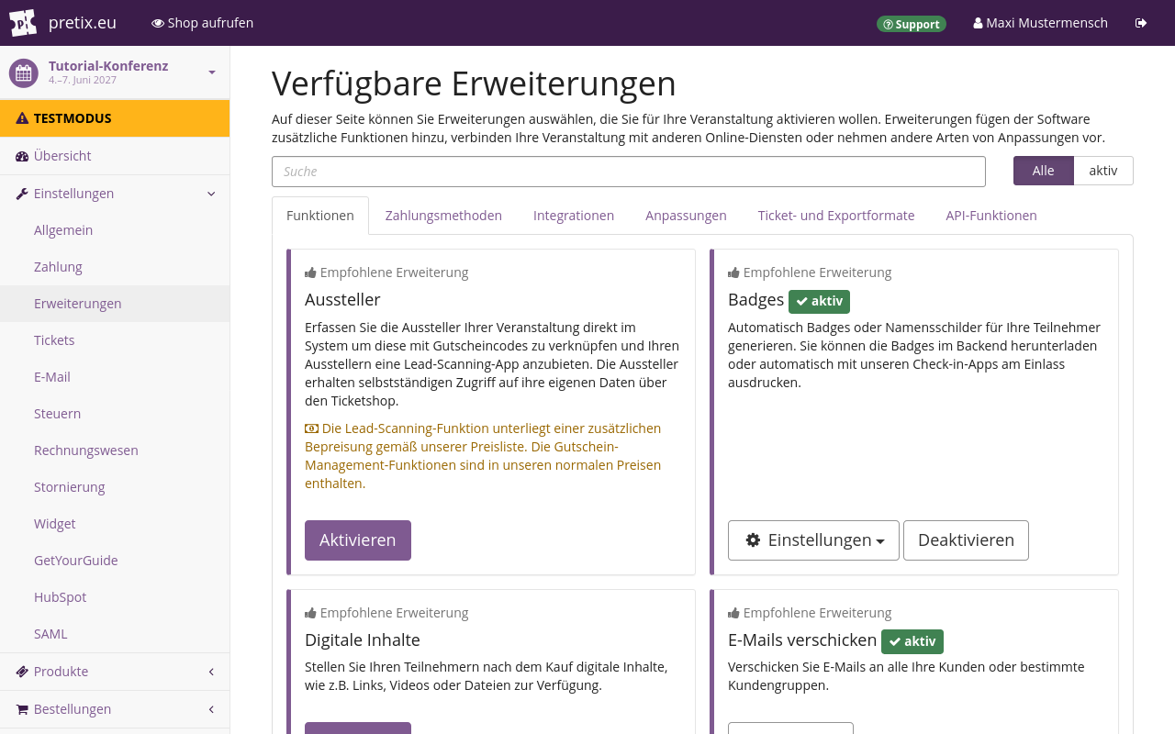Expand the Tutorial-Konferenz event dropdown arrow
The height and width of the screenshot is (734, 1175).
(x=212, y=72)
